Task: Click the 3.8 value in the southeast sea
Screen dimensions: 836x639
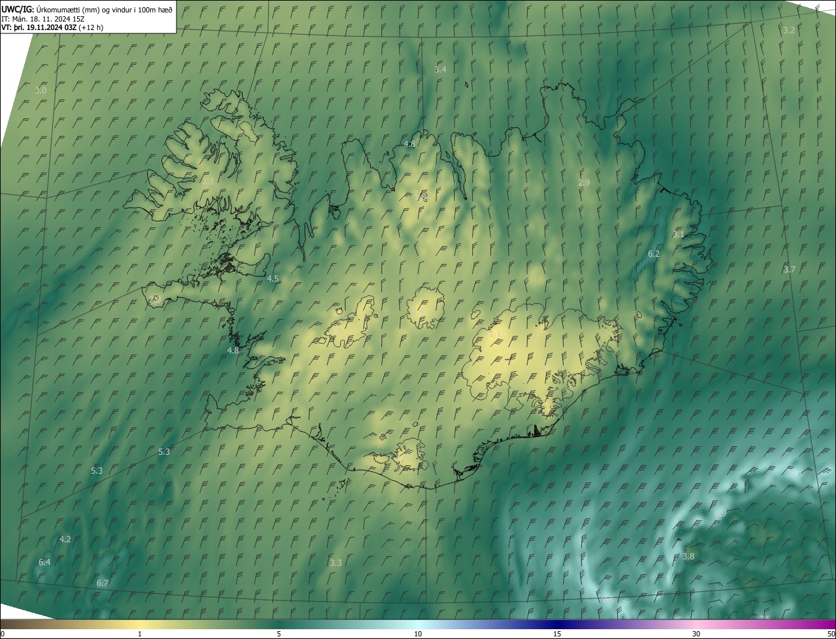Action: coord(688,556)
